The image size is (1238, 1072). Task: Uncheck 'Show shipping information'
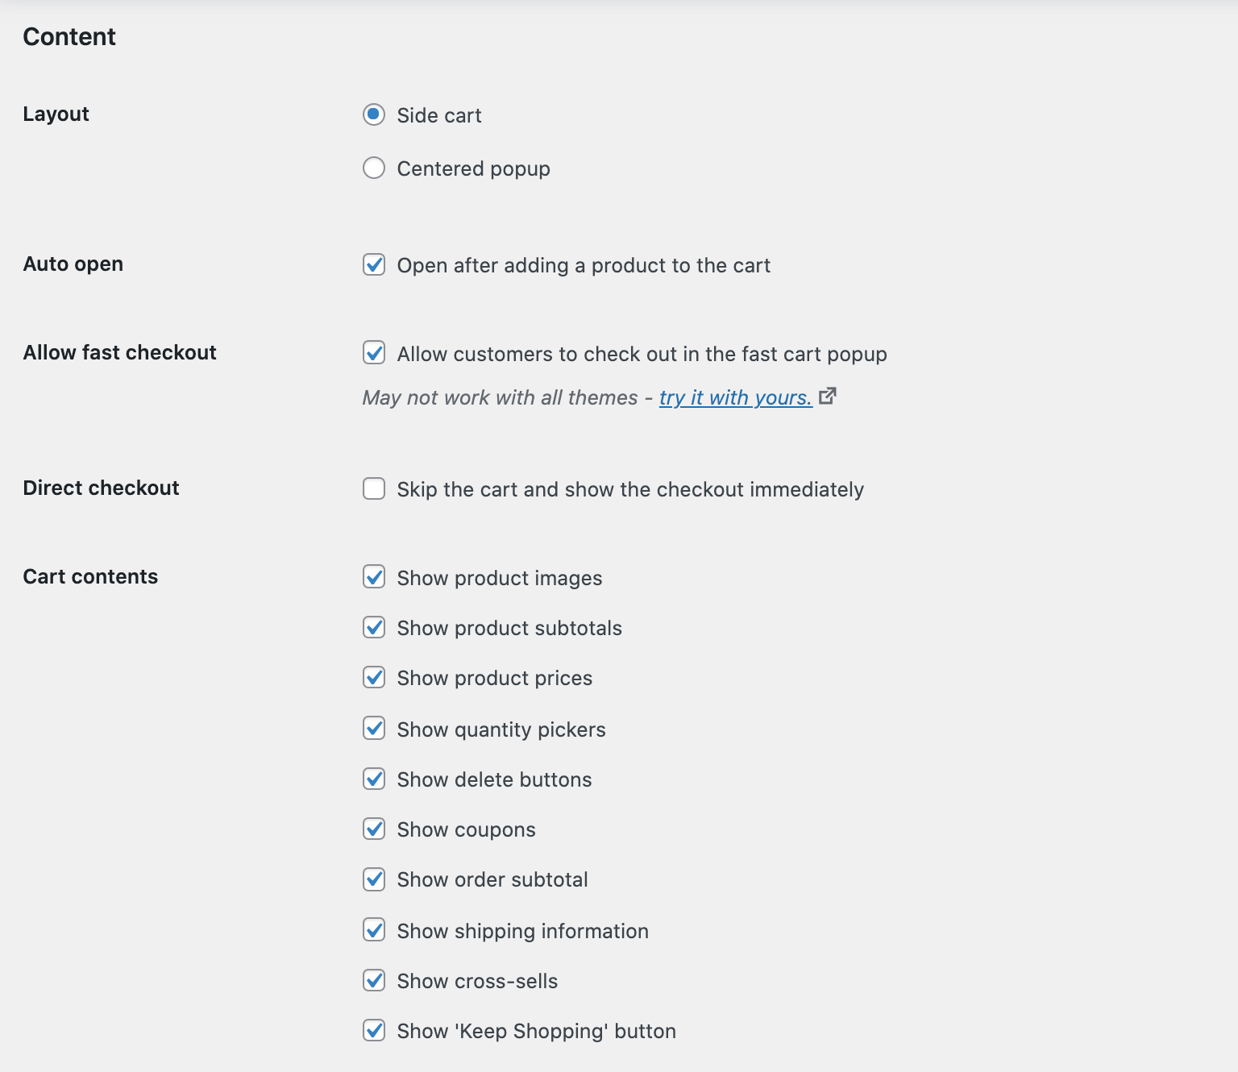(x=373, y=930)
